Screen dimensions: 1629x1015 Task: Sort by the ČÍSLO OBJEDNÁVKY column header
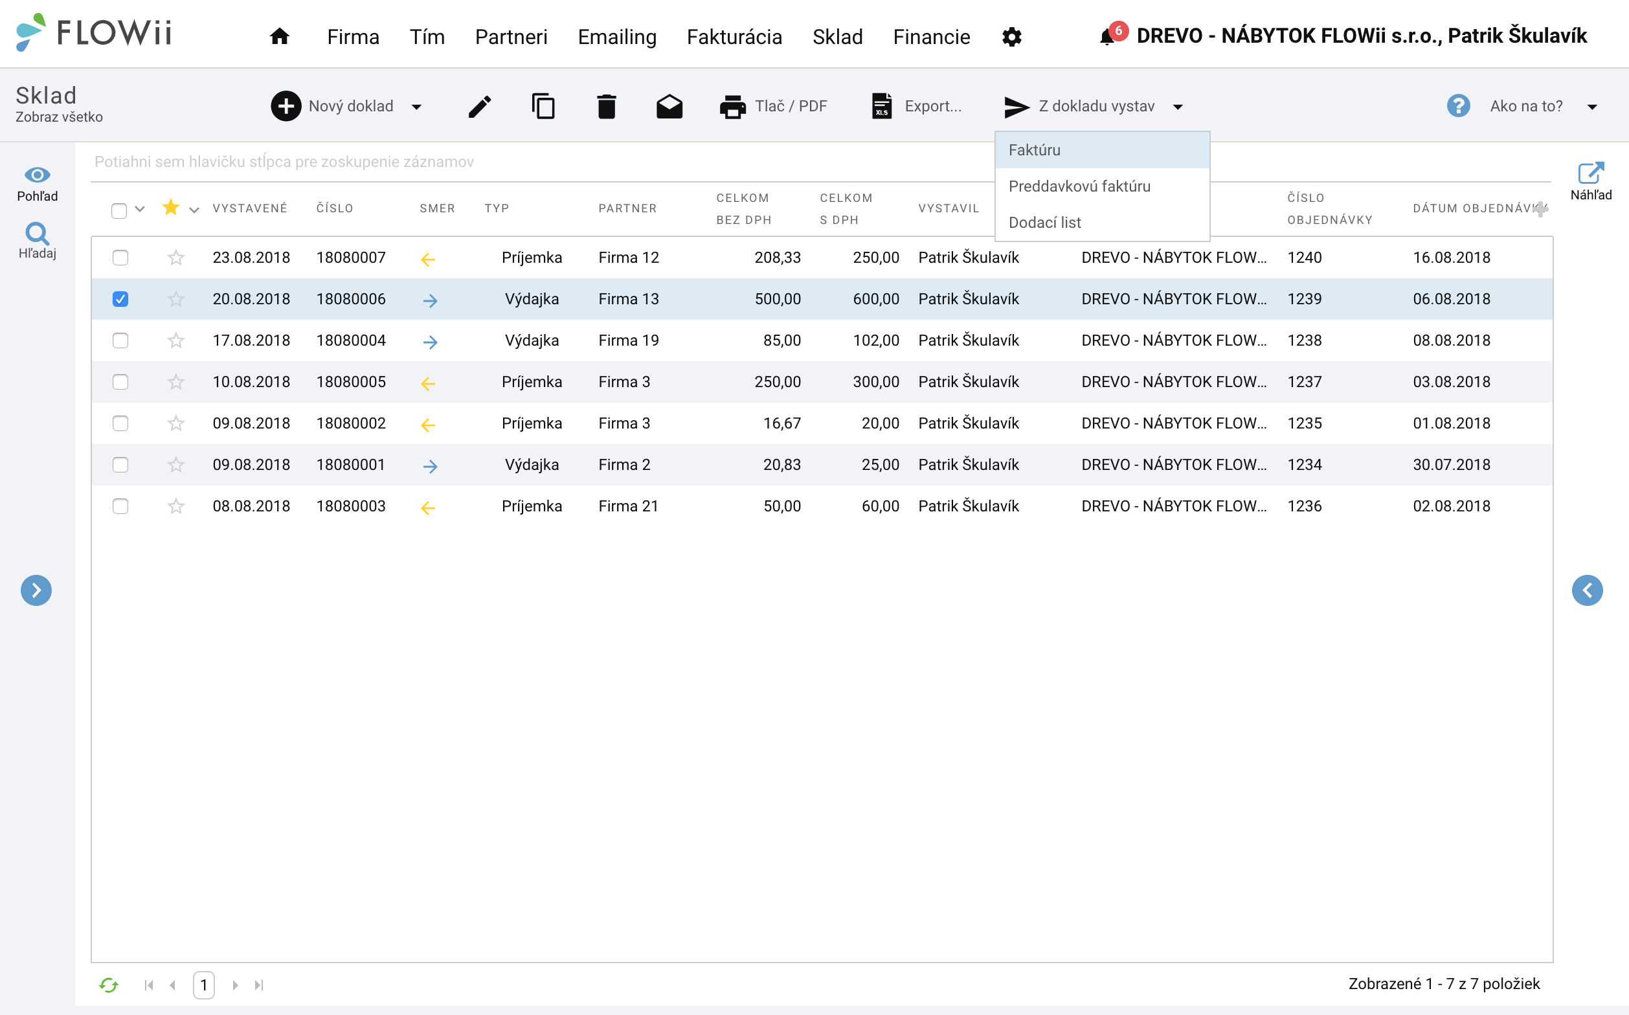pos(1329,209)
